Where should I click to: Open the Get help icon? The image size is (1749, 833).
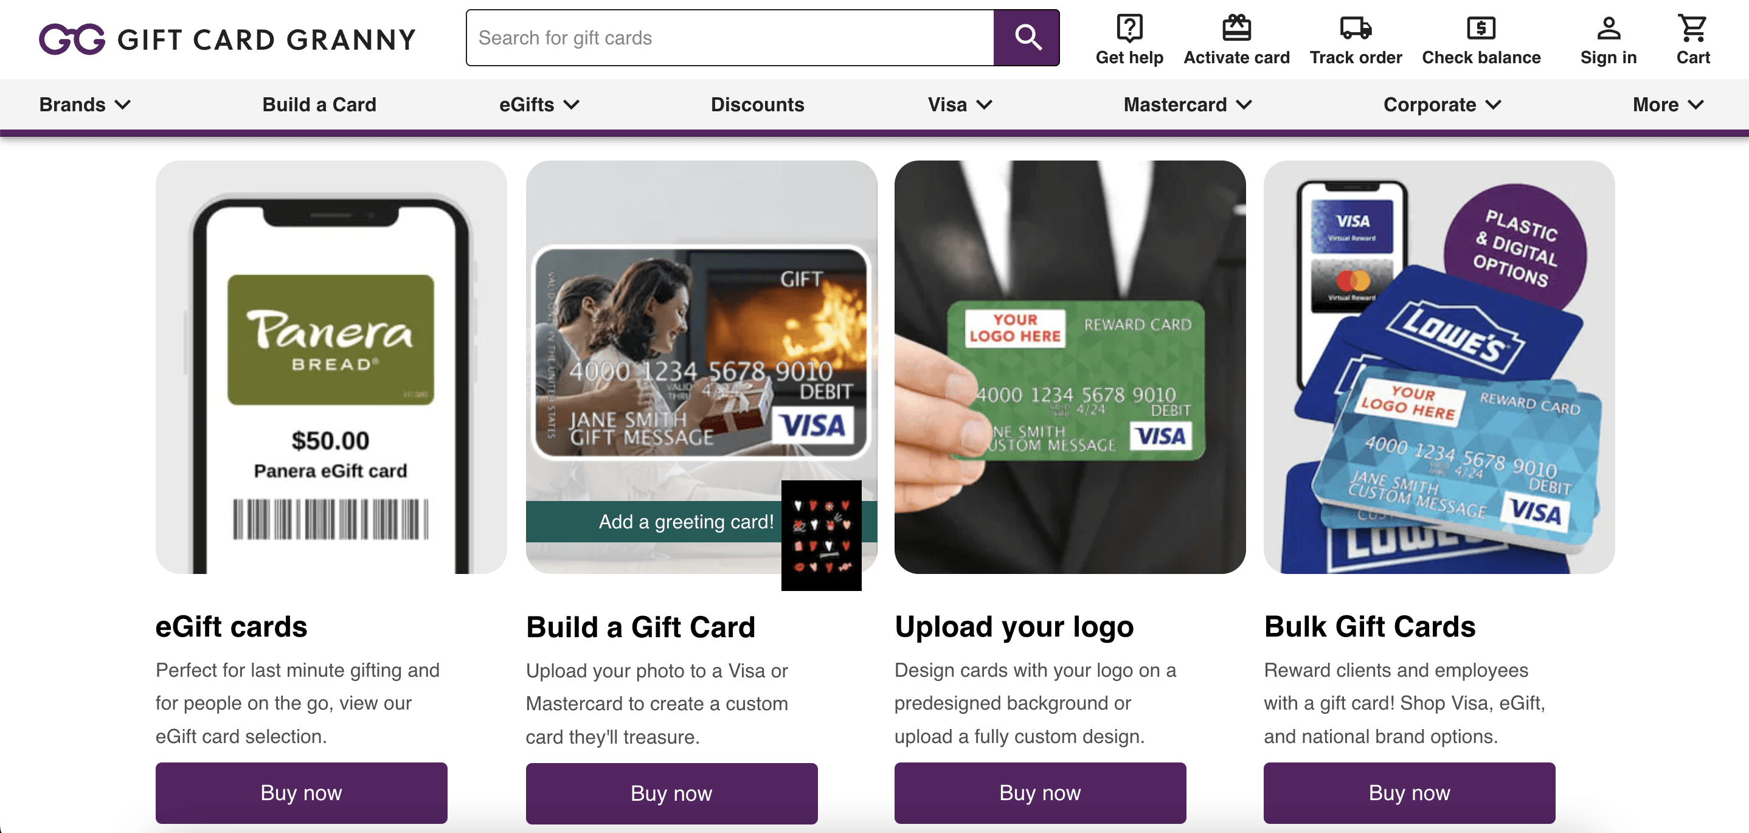(1129, 29)
